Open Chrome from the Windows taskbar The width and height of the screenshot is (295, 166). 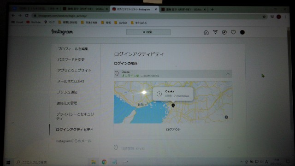click(104, 162)
